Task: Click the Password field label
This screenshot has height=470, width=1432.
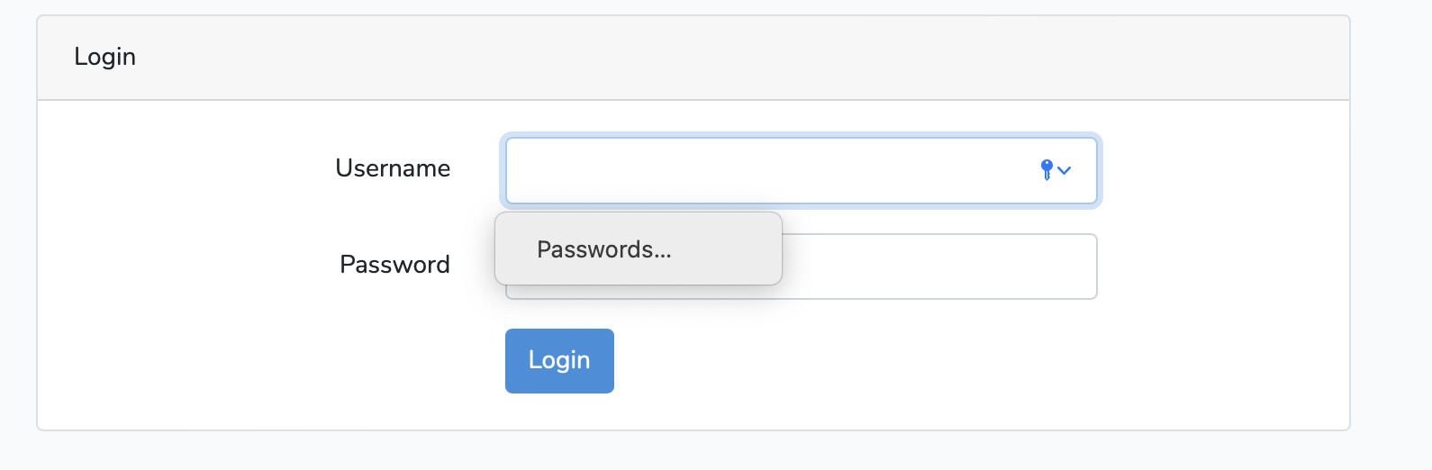Action: coord(394,265)
